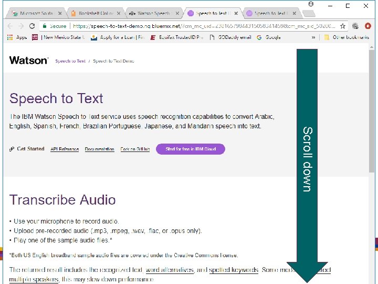Viewport: 378px width, 284px height.
Task: Click the address bar URL
Action: tap(204, 26)
